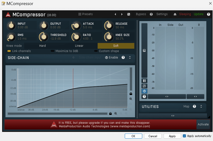The height and width of the screenshot is (141, 213).
Task: Click the OUTPUT gain knob
Action: (x=44, y=25)
